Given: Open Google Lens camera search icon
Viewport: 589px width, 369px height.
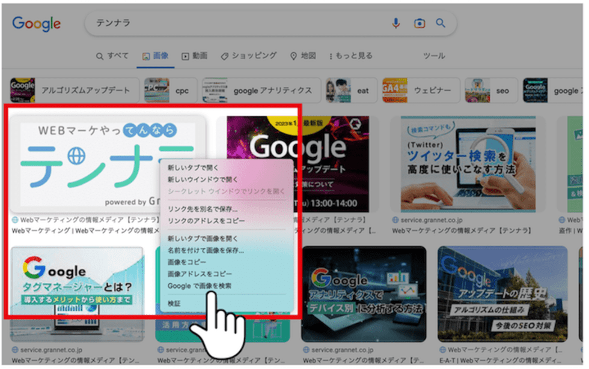Looking at the screenshot, I should [418, 22].
